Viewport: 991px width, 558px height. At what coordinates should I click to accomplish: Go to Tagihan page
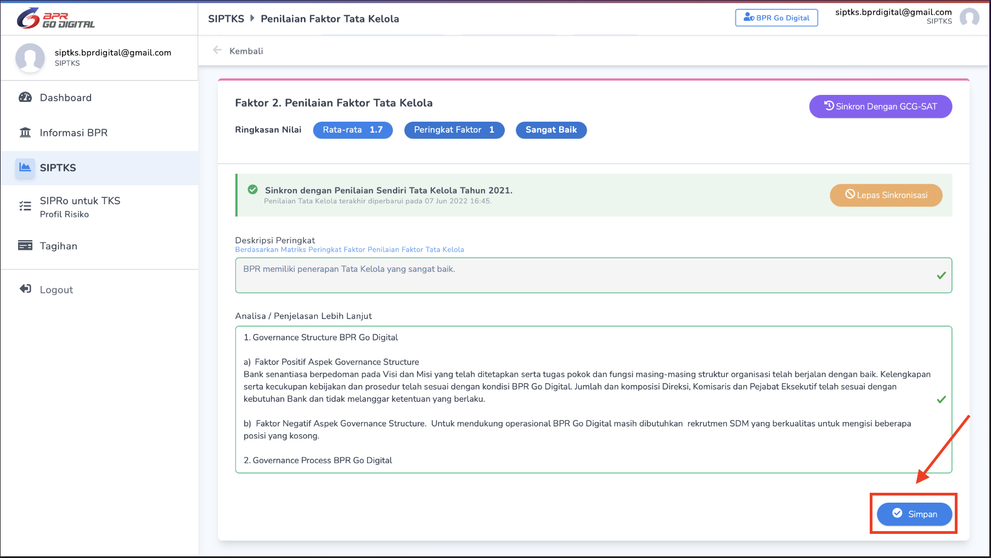(x=99, y=246)
